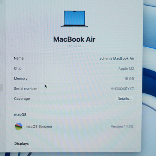The image size is (156, 156).
Task: Click the Coverage row label
Action: pyautogui.click(x=22, y=99)
